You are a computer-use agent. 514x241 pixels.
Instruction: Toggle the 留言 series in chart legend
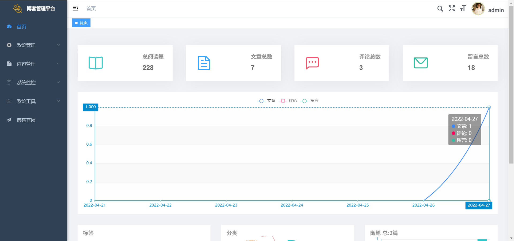(309, 101)
